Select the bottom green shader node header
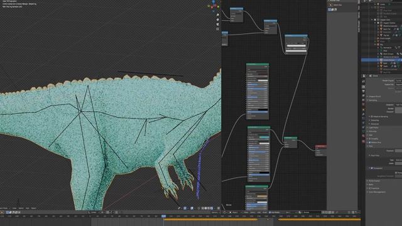The height and width of the screenshot is (226, 402). pos(257,186)
